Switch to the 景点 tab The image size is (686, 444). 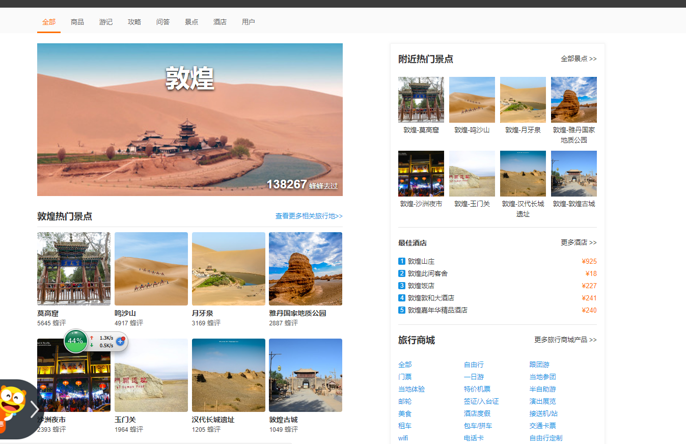tap(191, 22)
